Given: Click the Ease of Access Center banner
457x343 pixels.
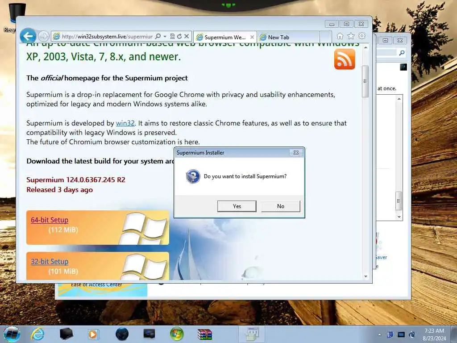Looking at the screenshot, I should coord(103,289).
